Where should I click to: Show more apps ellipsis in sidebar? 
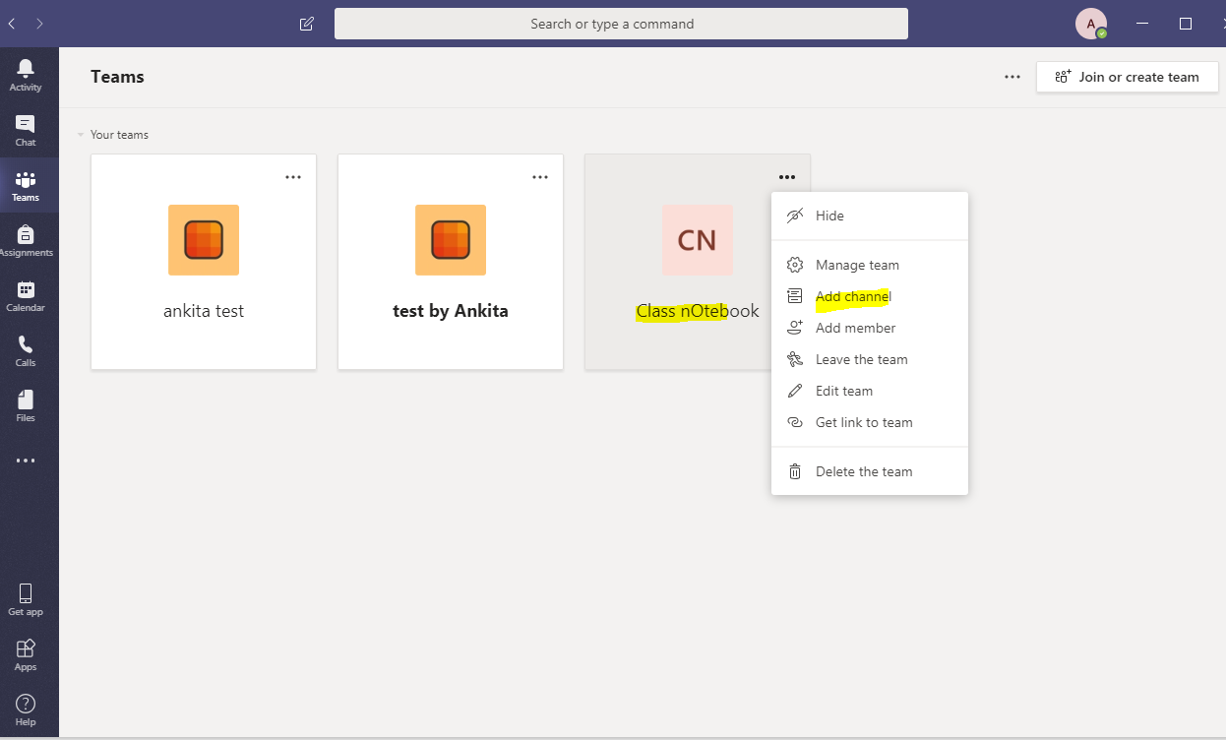[x=26, y=461]
